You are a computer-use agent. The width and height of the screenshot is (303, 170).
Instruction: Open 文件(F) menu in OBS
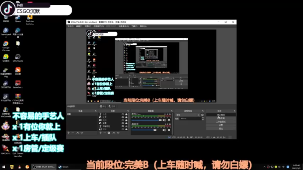click(70, 26)
